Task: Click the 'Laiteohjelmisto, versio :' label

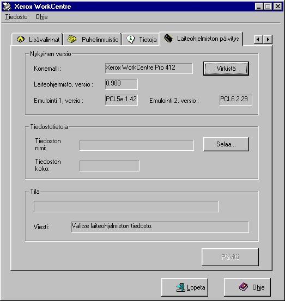Action: pyautogui.click(x=63, y=84)
